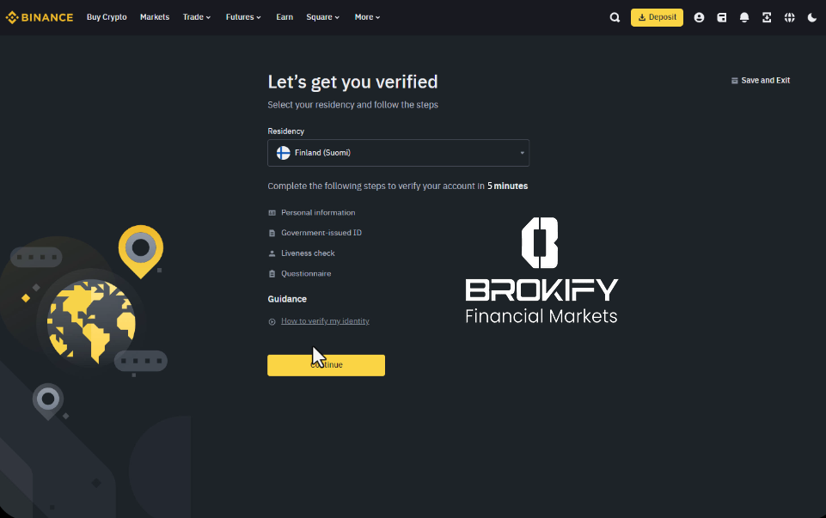
Task: Open the Earn menu item
Action: 285,17
